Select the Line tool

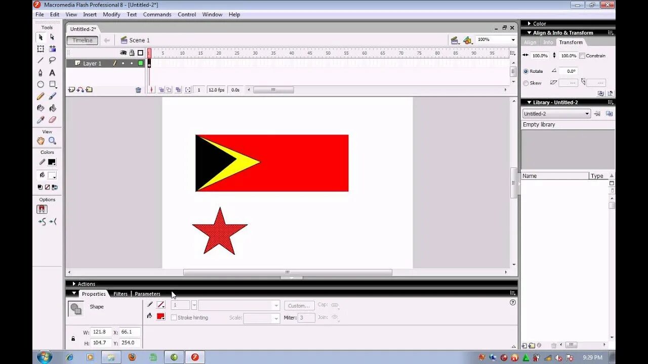(x=40, y=60)
